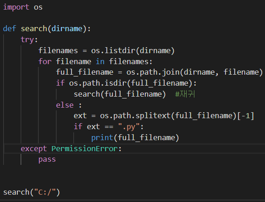Click "os.path.join" call text
The image size is (265, 202).
click(153, 72)
